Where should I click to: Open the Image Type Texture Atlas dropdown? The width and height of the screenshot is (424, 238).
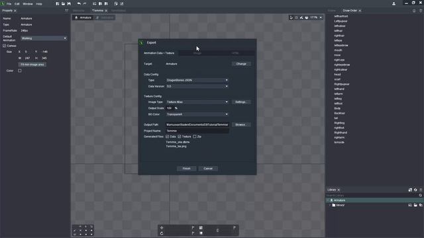[x=197, y=102]
